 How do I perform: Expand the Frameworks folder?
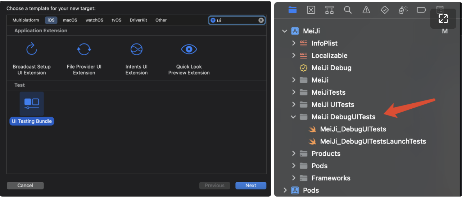[x=294, y=178]
